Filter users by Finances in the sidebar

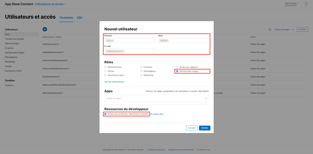pyautogui.click(x=9, y=48)
